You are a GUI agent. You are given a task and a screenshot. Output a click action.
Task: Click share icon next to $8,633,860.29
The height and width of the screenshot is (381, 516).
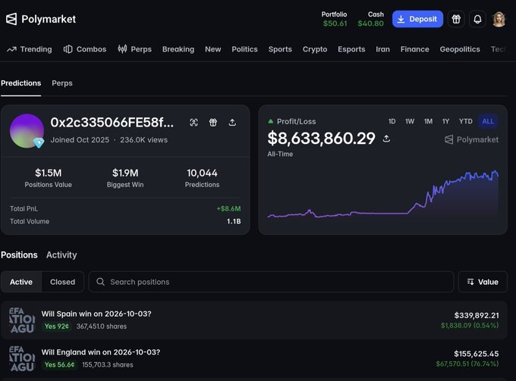point(386,139)
